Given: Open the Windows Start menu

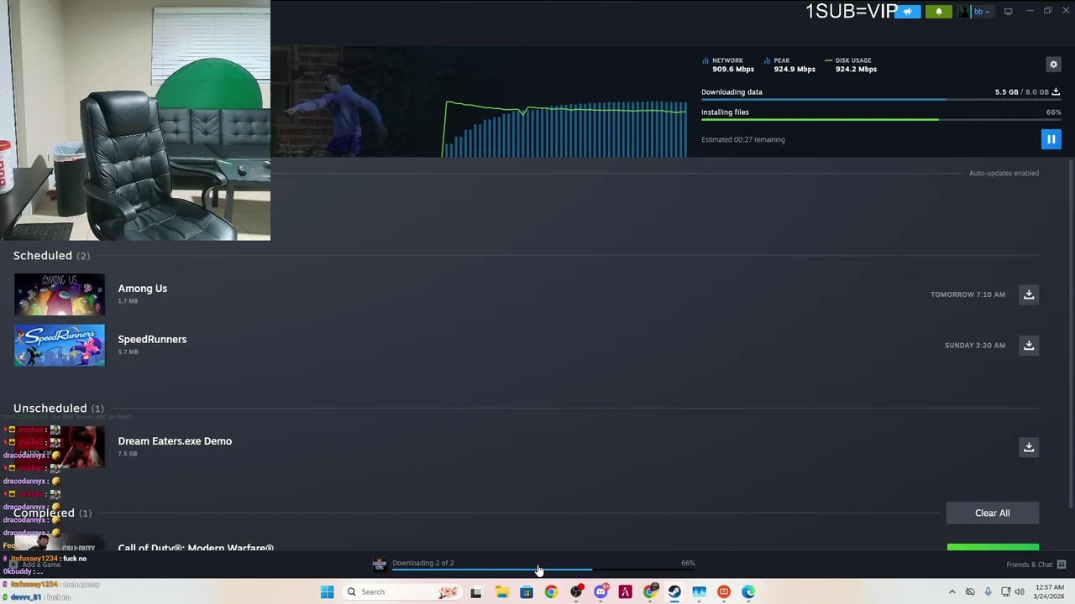Looking at the screenshot, I should click(327, 592).
